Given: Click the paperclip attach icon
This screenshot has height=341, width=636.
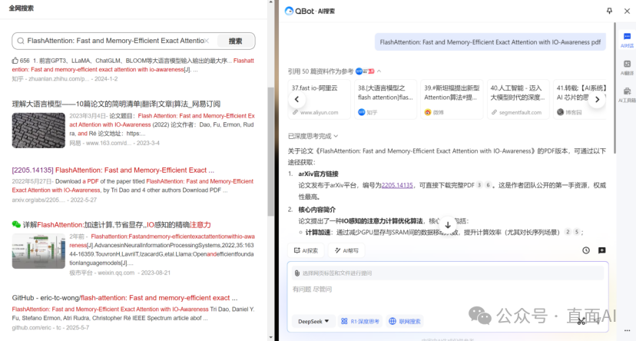Looking at the screenshot, I should [x=297, y=273].
